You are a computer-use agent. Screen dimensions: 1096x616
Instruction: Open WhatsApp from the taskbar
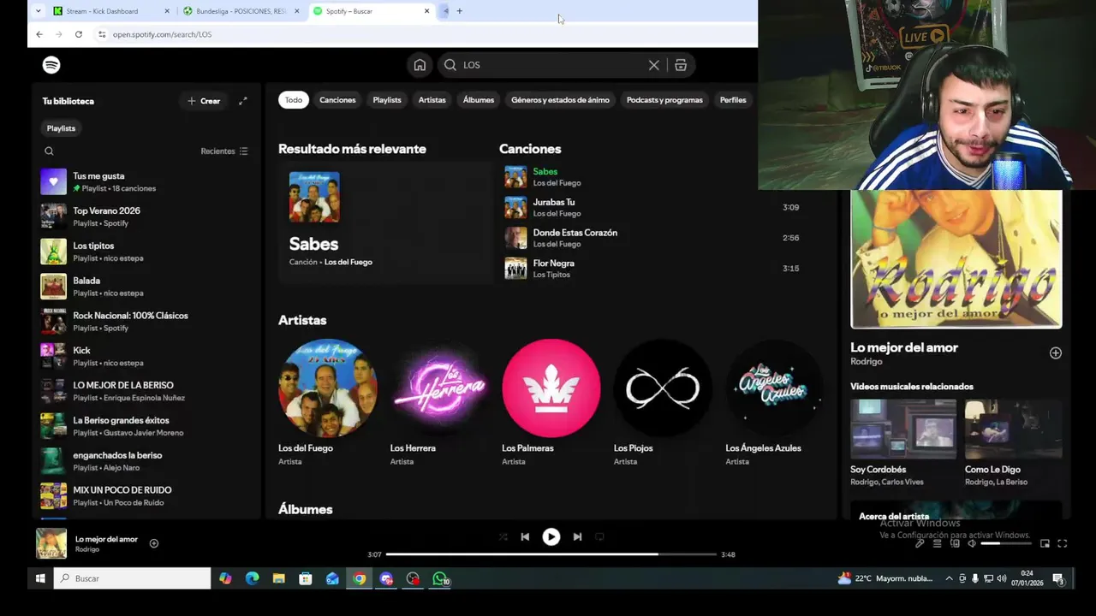click(x=440, y=579)
